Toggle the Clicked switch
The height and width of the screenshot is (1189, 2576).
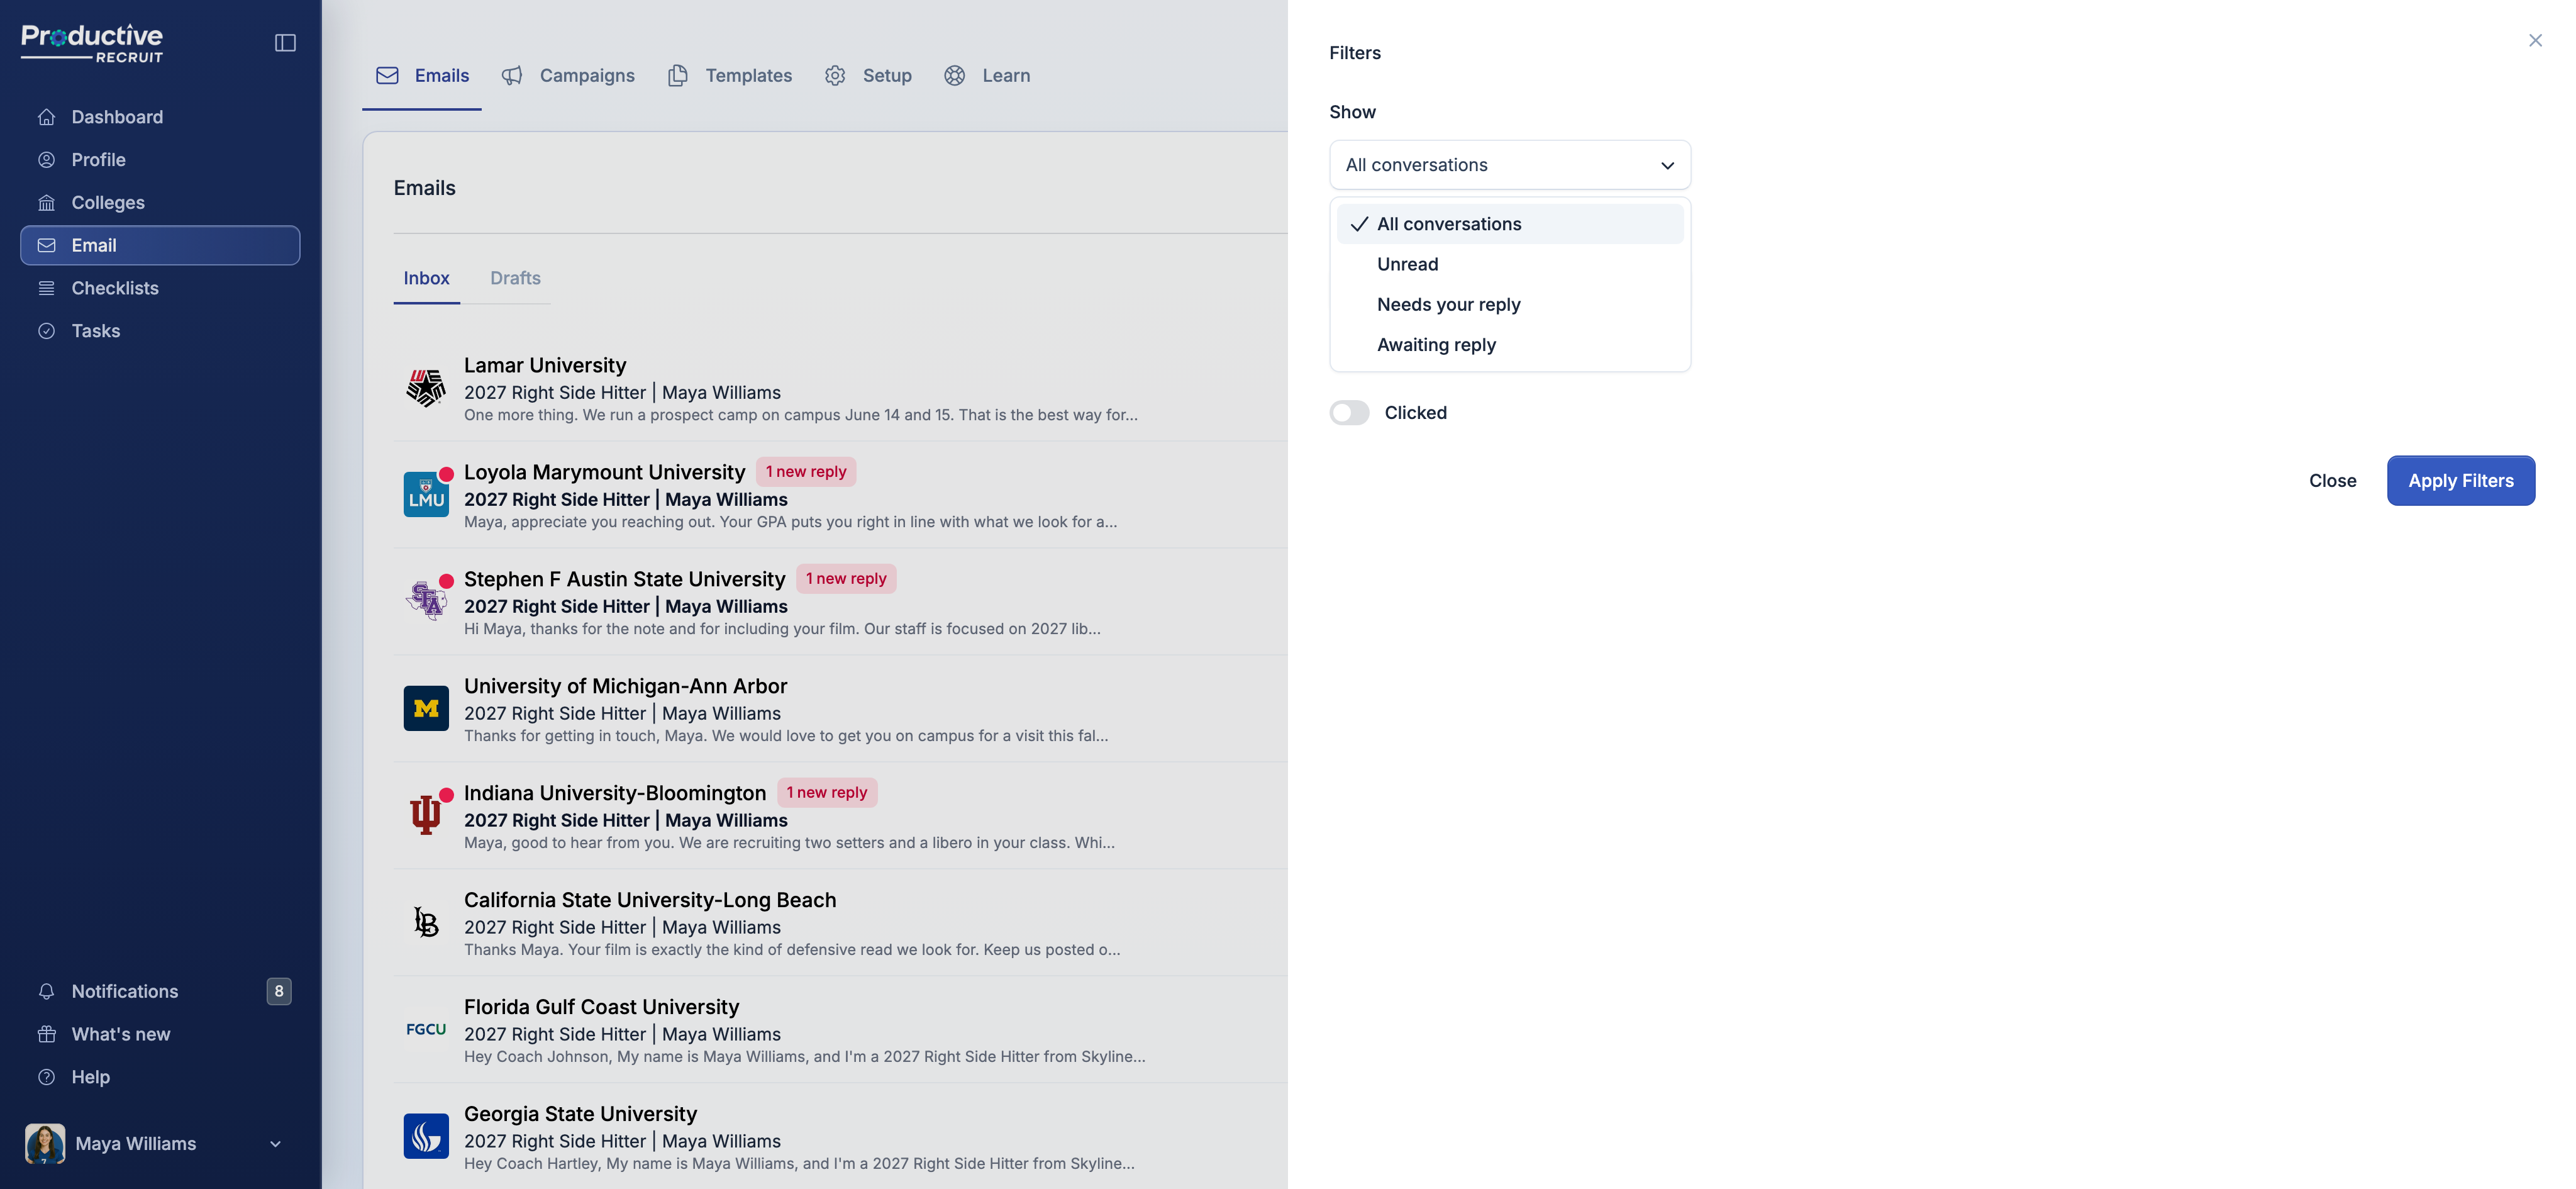pyautogui.click(x=1349, y=413)
